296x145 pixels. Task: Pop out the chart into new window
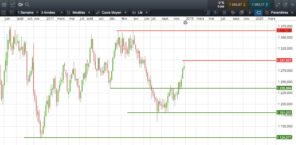[285, 5]
